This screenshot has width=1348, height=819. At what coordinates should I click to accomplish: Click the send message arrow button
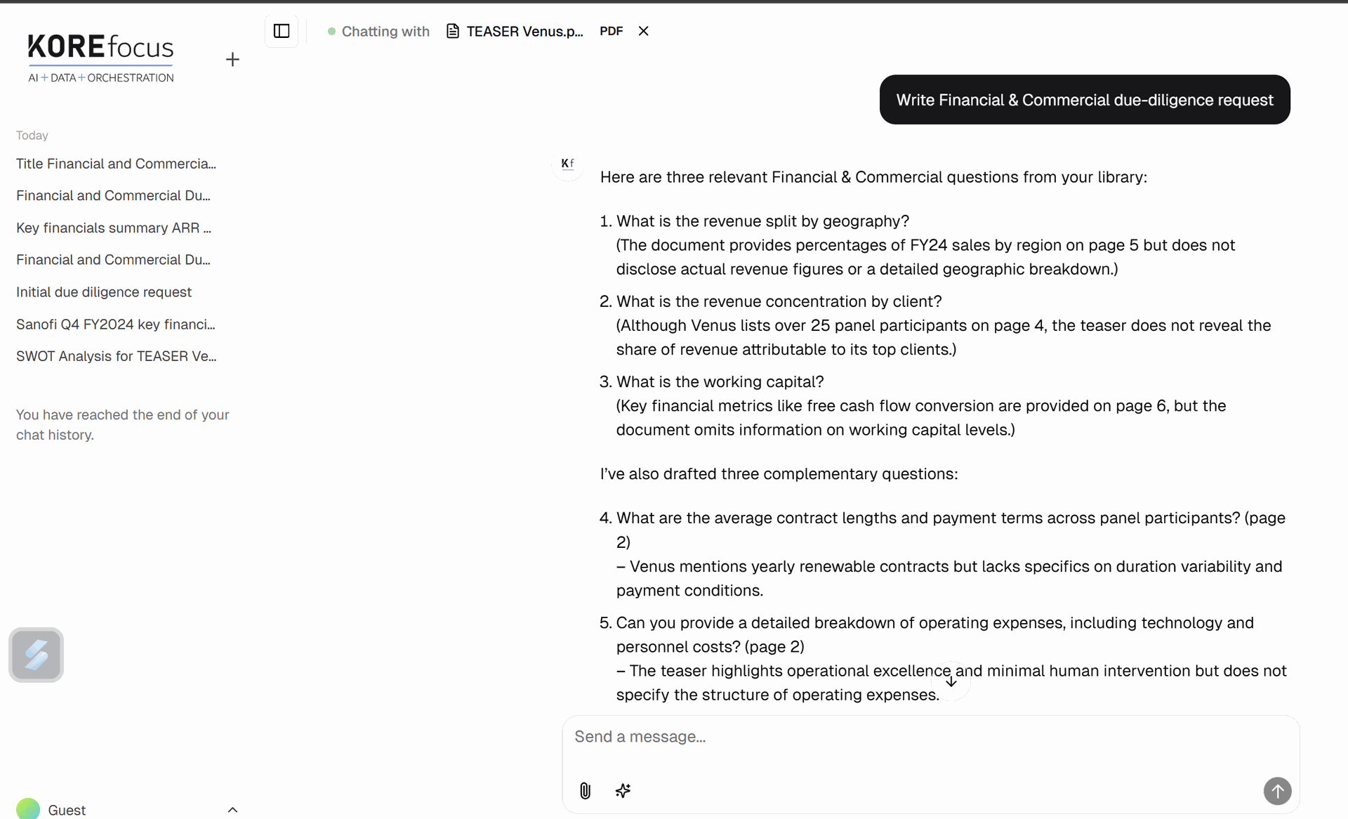pyautogui.click(x=1277, y=791)
